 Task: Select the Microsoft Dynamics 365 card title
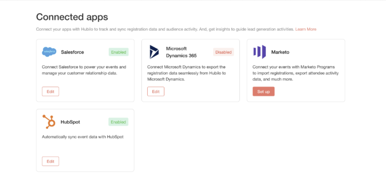[181, 52]
